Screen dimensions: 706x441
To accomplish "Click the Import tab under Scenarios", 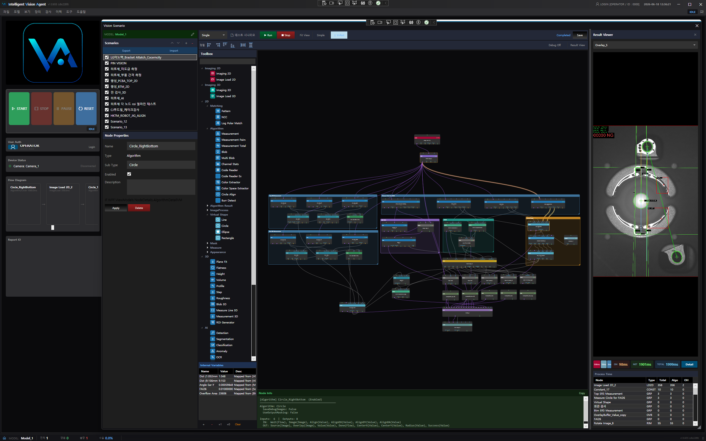I will (x=174, y=51).
